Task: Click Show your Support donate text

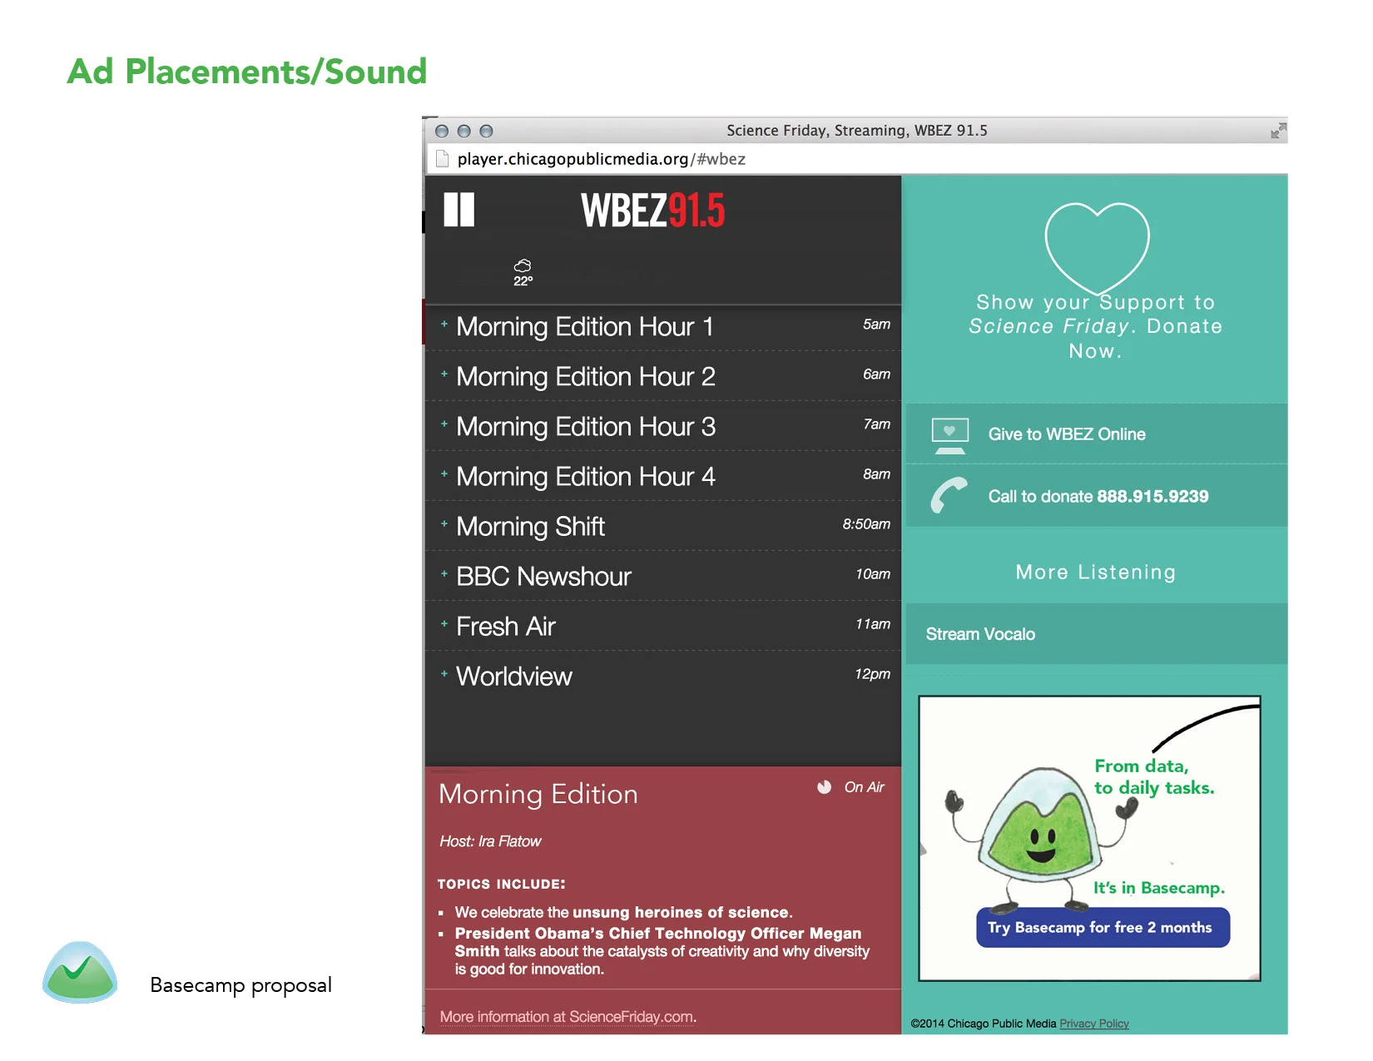Action: pos(1096,327)
